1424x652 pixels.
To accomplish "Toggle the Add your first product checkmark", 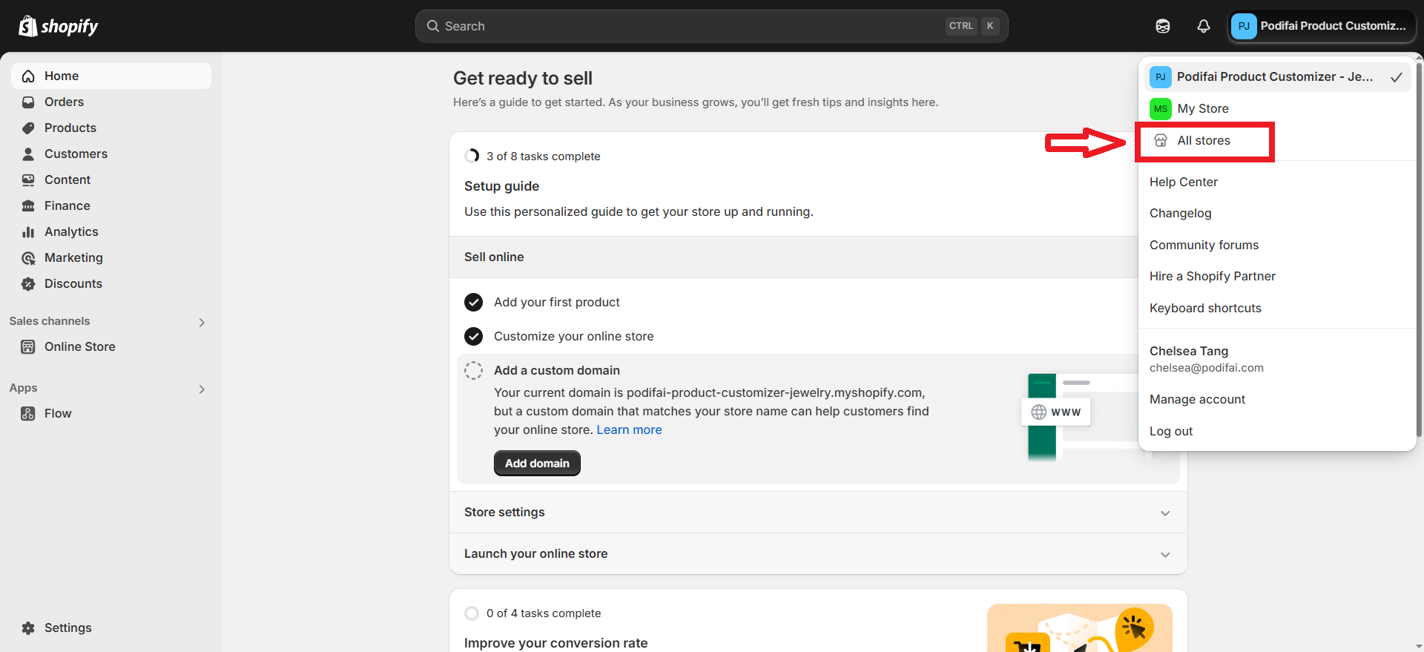I will [x=473, y=302].
